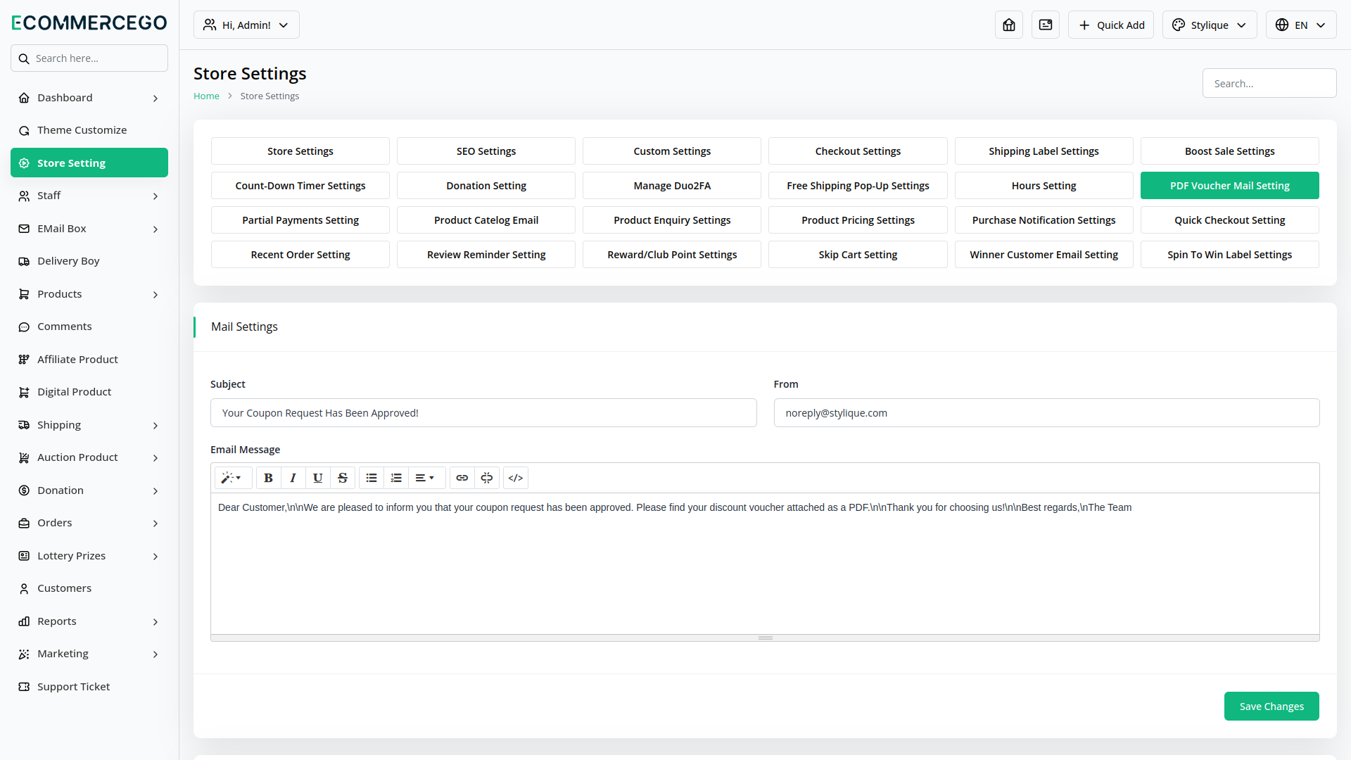Focus the sidebar Search here field
This screenshot has height=760, width=1351.
[89, 58]
